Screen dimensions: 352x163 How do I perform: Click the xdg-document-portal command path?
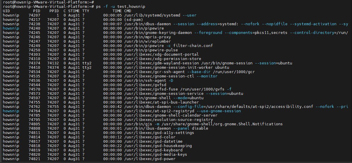point(162,55)
